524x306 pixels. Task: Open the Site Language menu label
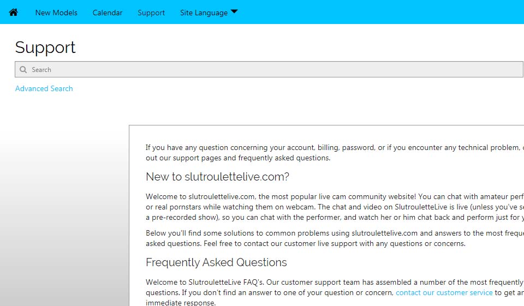click(204, 13)
